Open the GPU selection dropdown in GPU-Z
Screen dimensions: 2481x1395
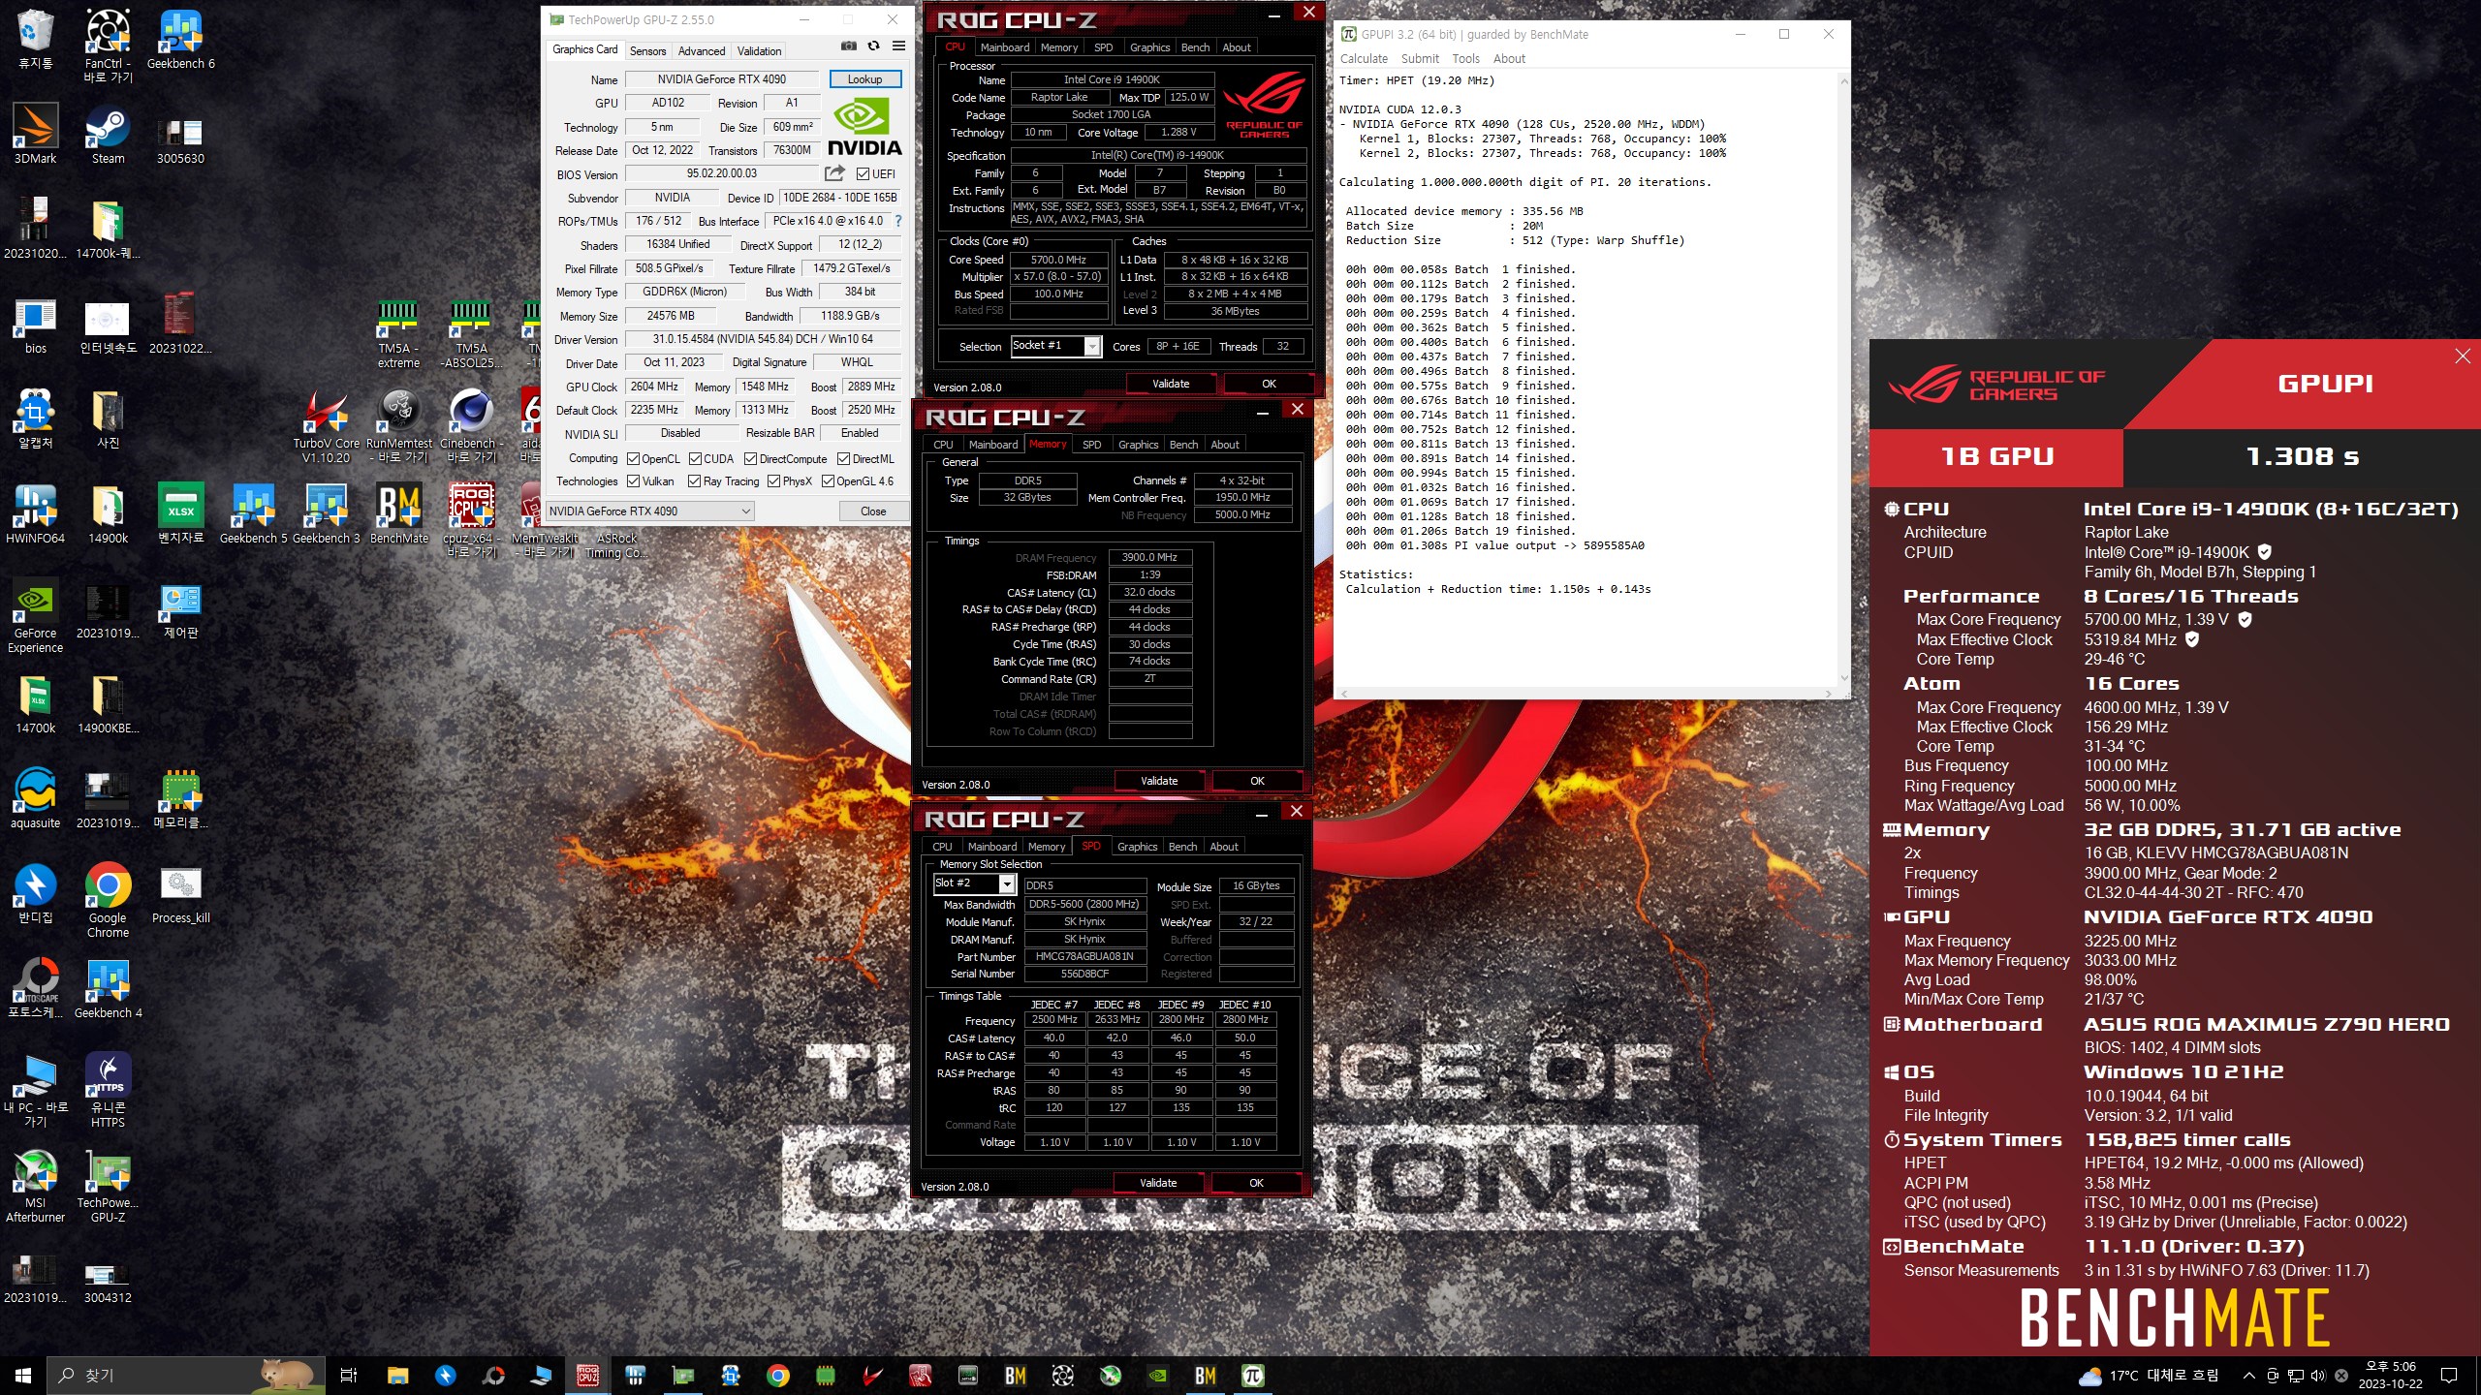650,511
